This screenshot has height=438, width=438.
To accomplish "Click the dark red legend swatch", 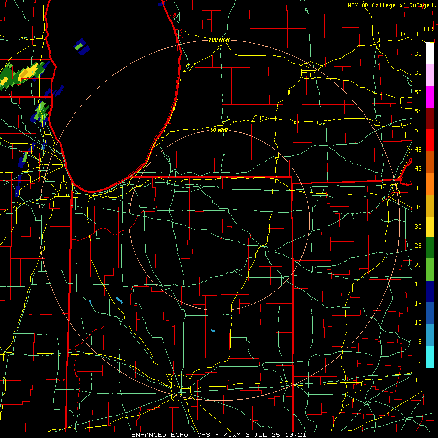I will (430, 118).
